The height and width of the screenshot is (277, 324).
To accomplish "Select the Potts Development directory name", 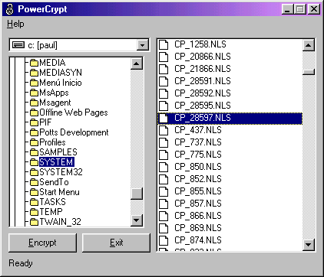I will click(74, 132).
